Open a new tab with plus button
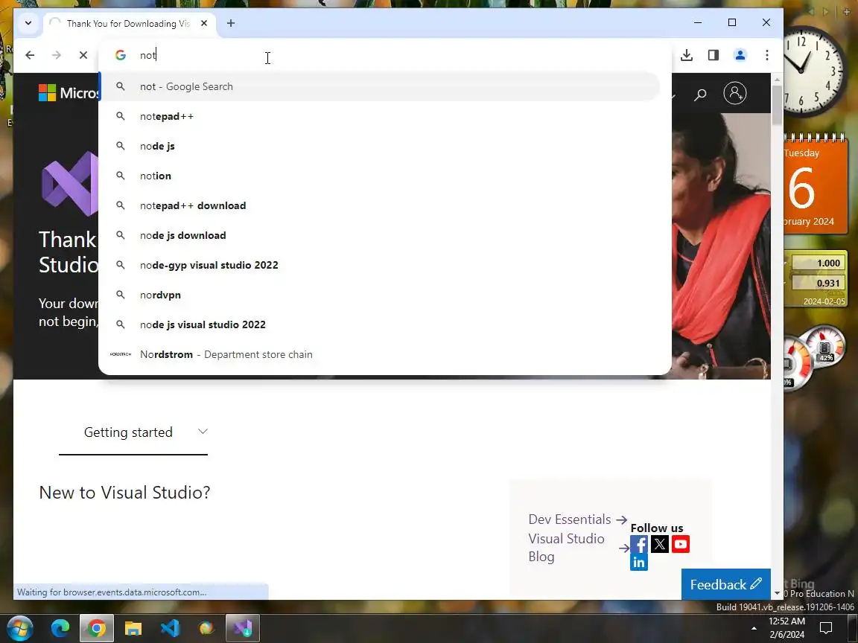The height and width of the screenshot is (643, 858). (231, 24)
